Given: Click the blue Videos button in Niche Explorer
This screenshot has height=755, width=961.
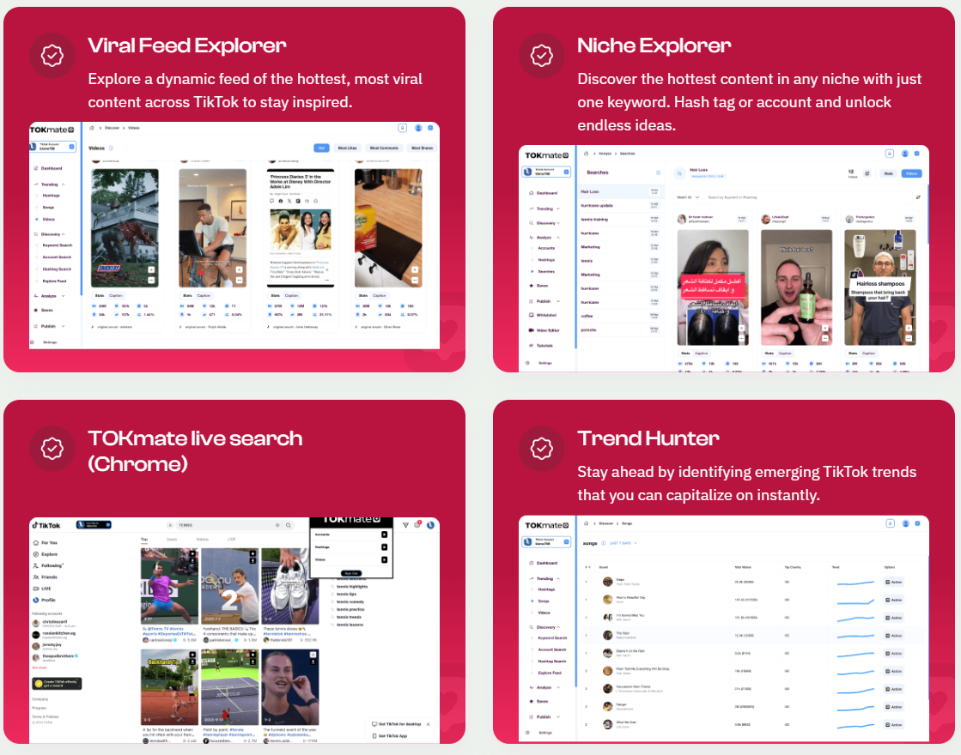Looking at the screenshot, I should tap(911, 173).
